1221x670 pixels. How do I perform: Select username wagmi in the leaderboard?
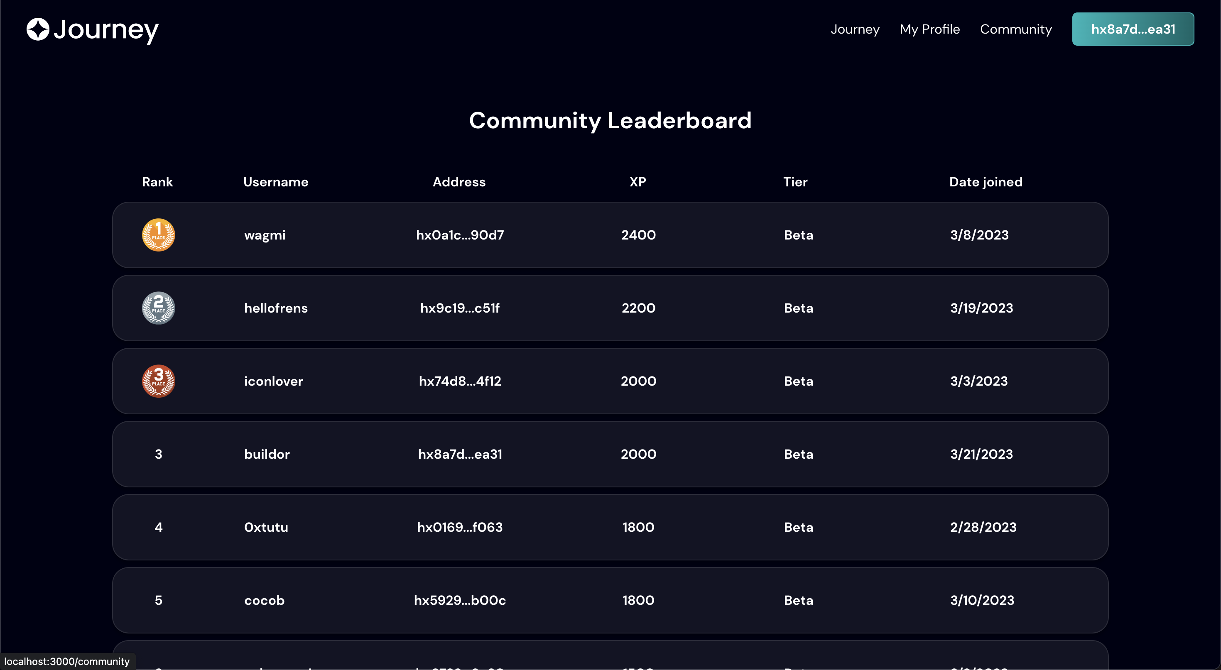265,235
